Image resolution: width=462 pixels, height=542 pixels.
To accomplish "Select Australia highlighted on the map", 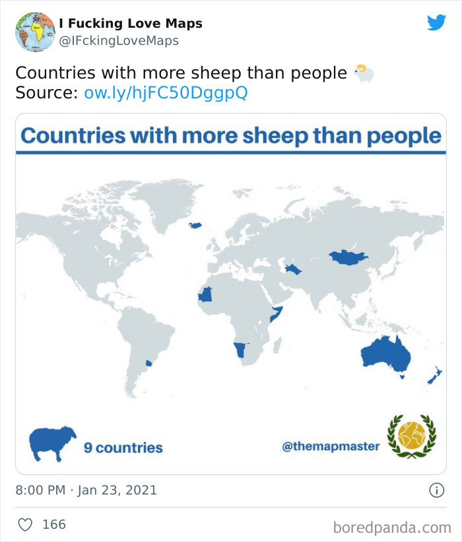I will (385, 355).
